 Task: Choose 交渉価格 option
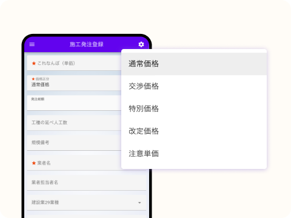pos(194,86)
